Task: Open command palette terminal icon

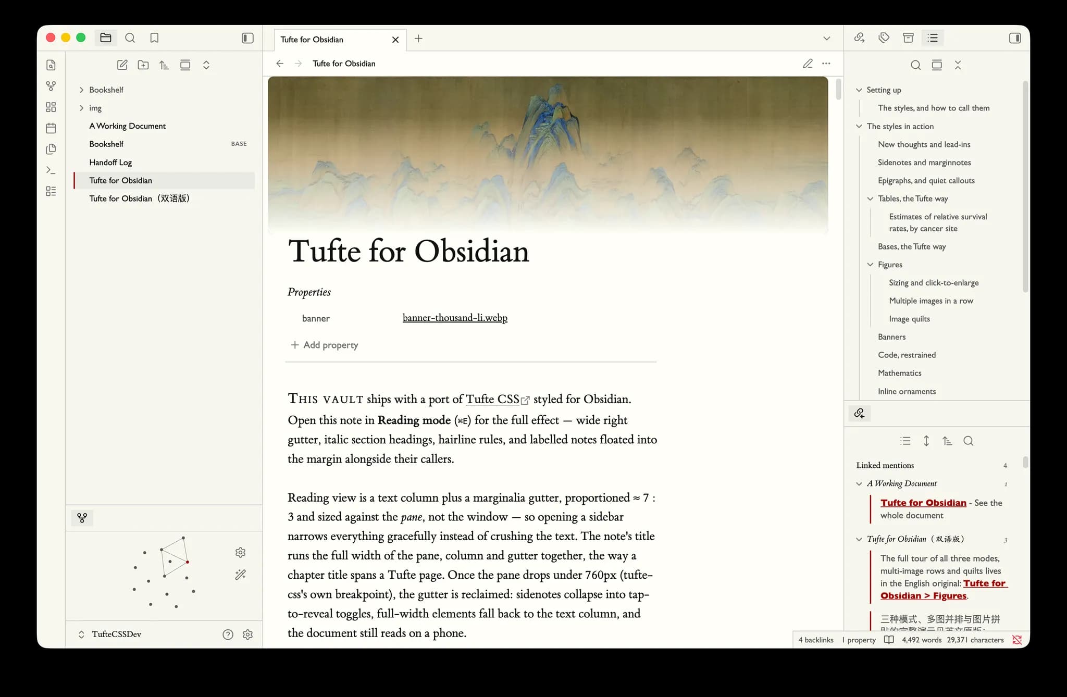Action: (51, 170)
